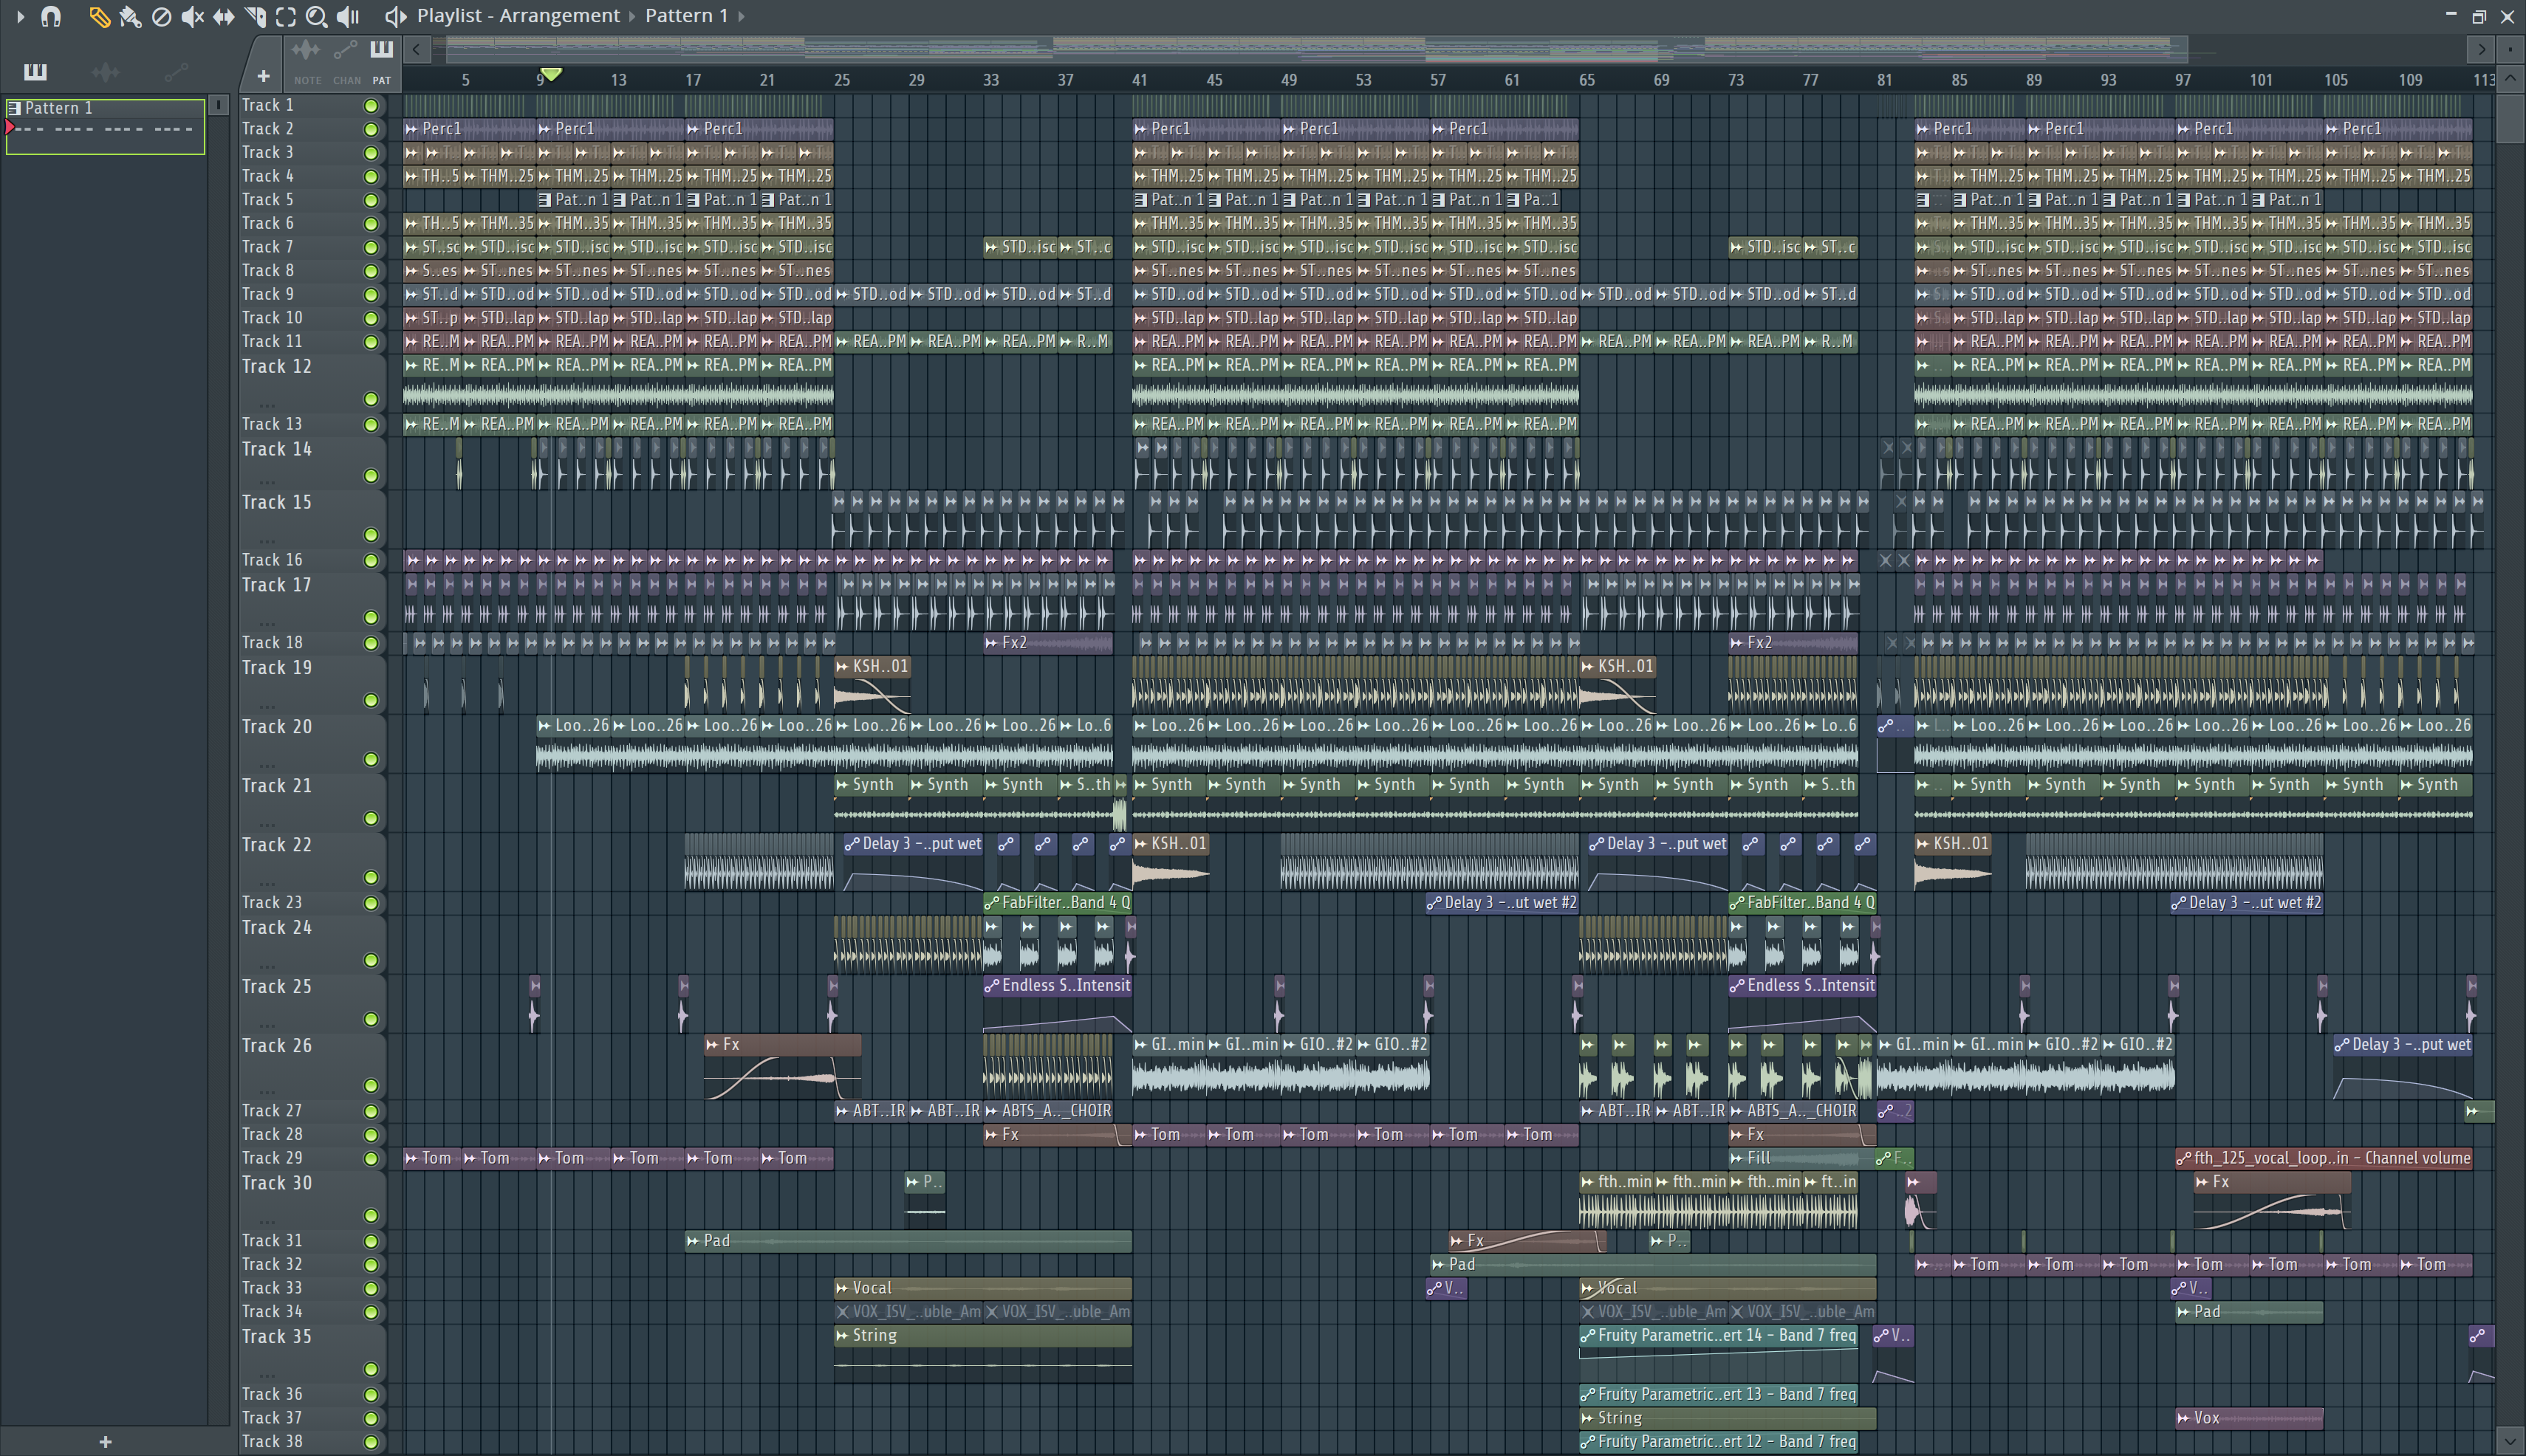2526x1456 pixels.
Task: Select the Delete tool
Action: 161,16
